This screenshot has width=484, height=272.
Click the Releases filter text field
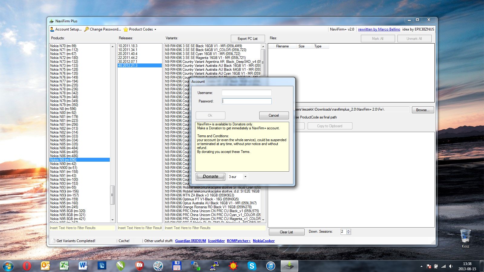(x=140, y=228)
